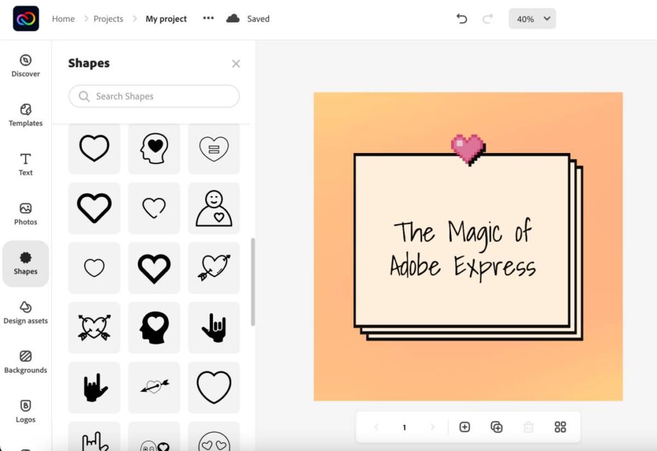Select the Text tool panel
657x451 pixels.
[25, 165]
